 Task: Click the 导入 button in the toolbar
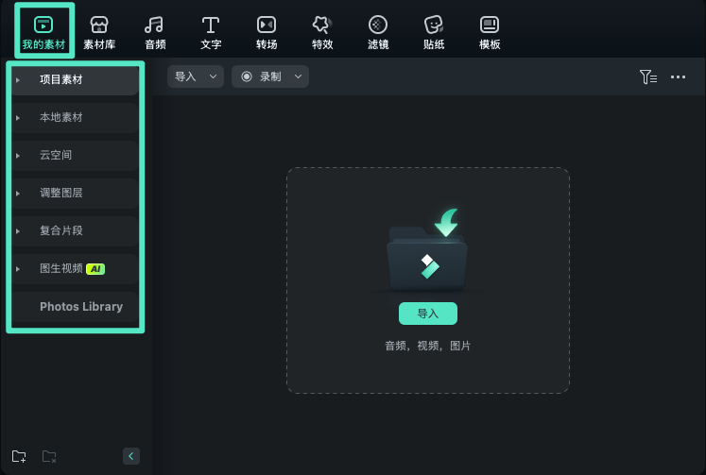point(185,76)
